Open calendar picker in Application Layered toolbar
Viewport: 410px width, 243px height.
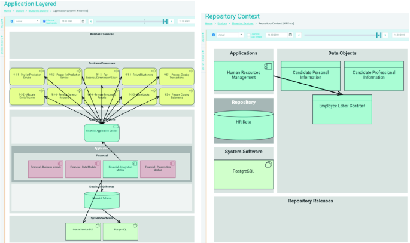click(x=83, y=21)
